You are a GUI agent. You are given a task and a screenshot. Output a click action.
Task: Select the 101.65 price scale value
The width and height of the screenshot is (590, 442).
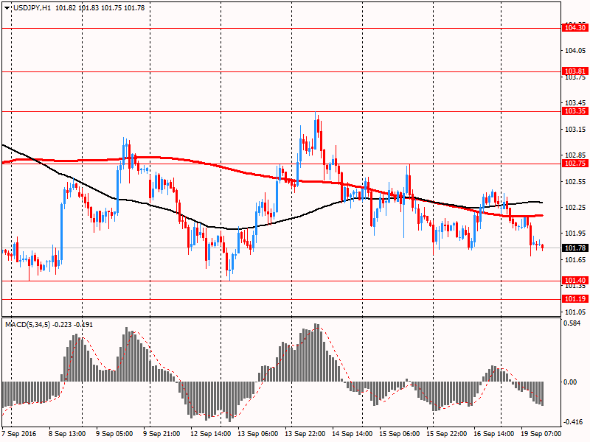[575, 260]
